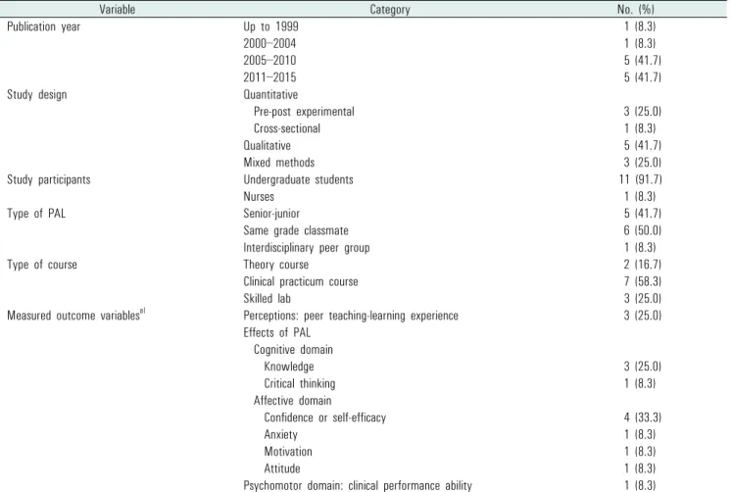Click the 'Mixed methods' category
731x492 pixels.
[279, 163]
